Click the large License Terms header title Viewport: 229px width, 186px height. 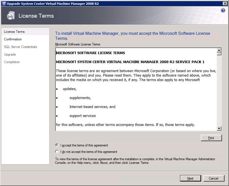pos(36,16)
